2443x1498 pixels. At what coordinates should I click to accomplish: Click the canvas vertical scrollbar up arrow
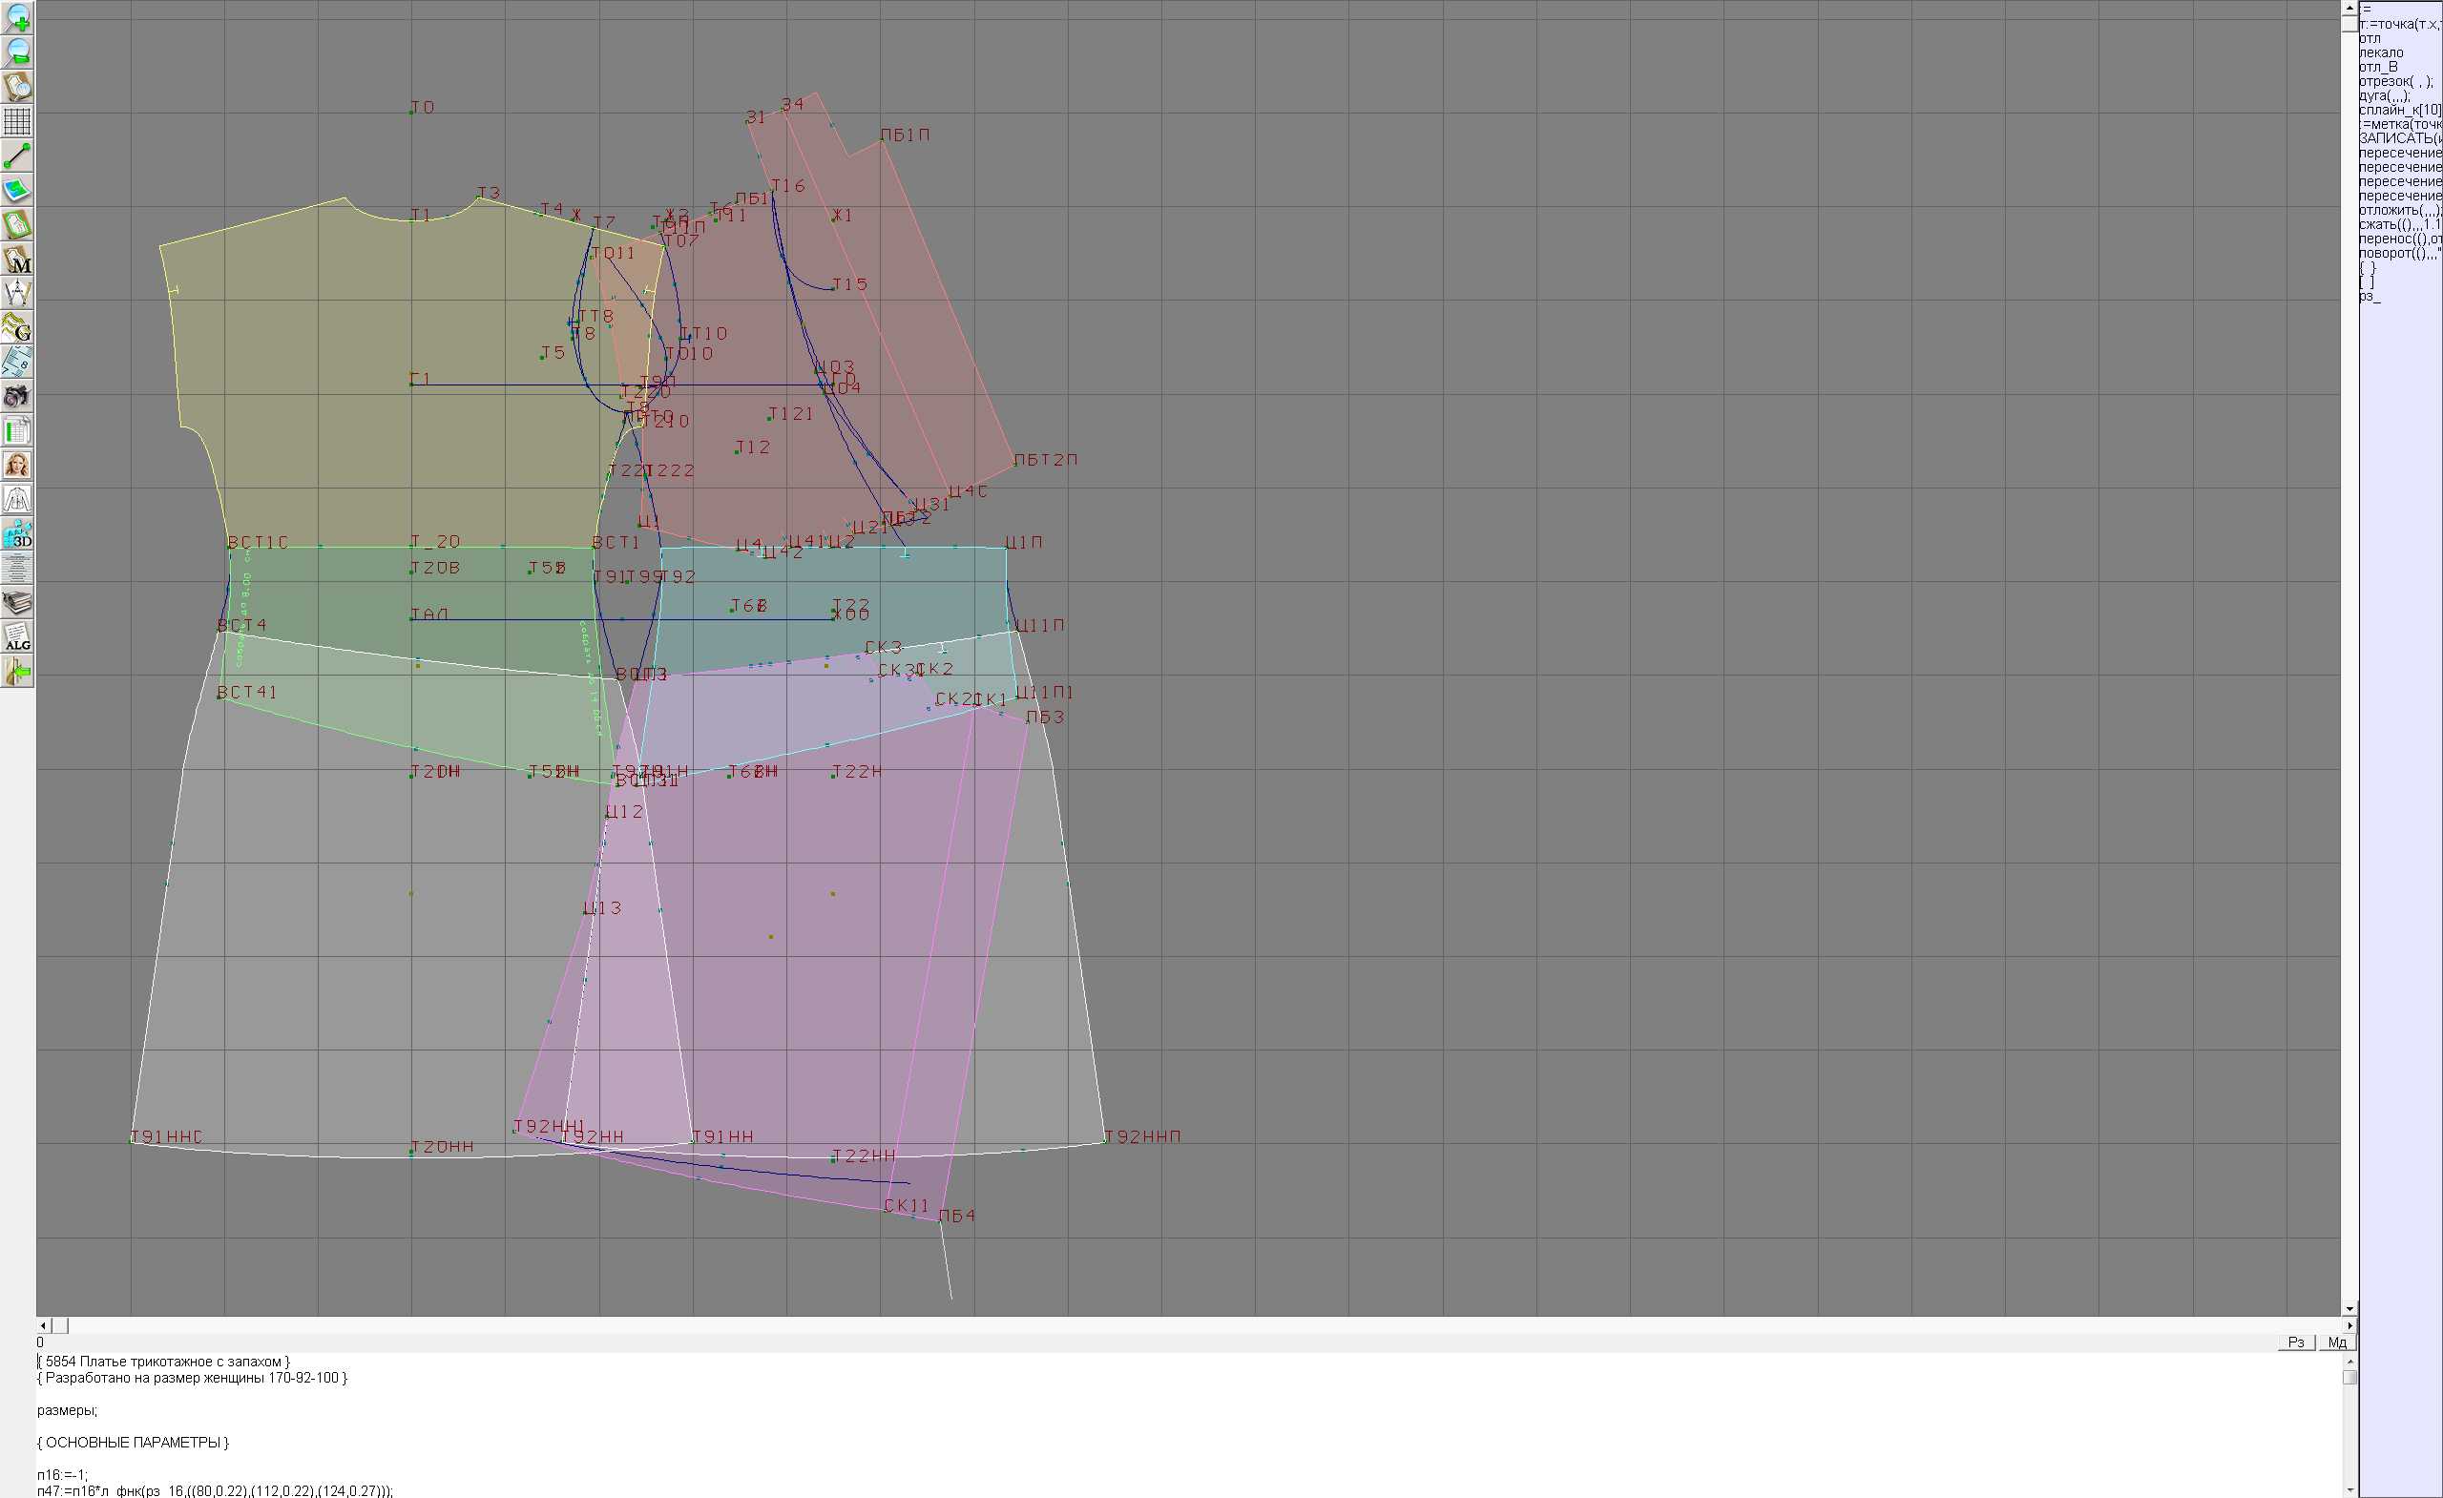(2349, 7)
